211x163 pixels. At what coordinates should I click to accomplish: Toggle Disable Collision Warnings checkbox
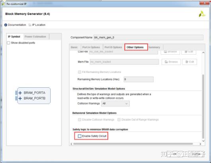pos(80,120)
